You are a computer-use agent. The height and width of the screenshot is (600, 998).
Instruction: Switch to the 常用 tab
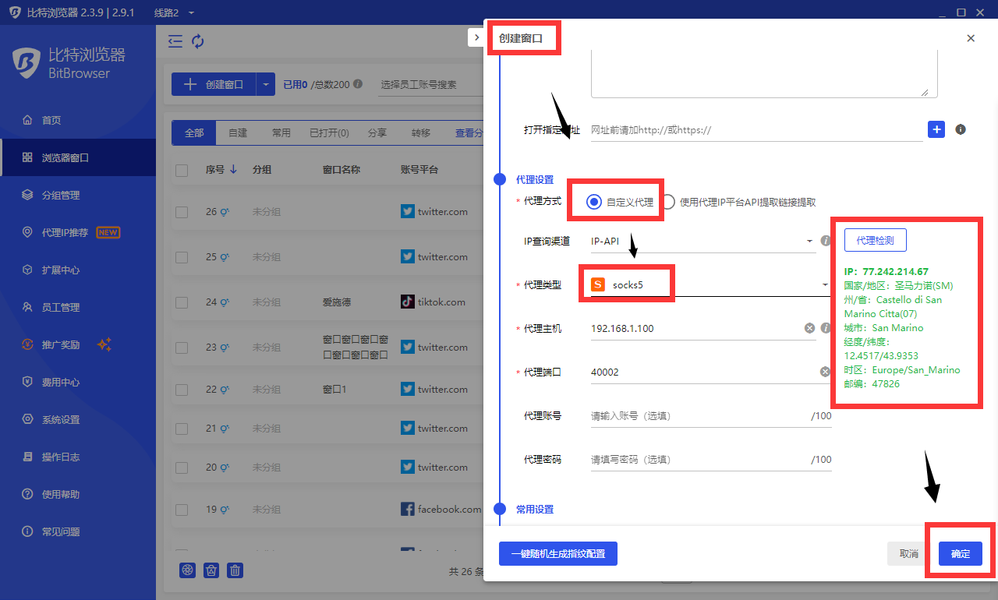281,133
